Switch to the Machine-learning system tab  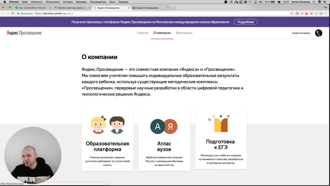72,8
